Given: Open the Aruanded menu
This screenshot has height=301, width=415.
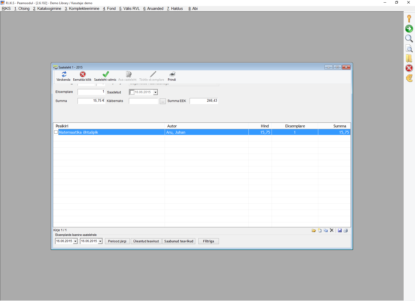Looking at the screenshot, I should tap(153, 9).
